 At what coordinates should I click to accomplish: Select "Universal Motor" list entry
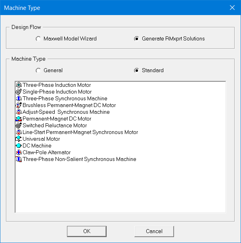41,139
